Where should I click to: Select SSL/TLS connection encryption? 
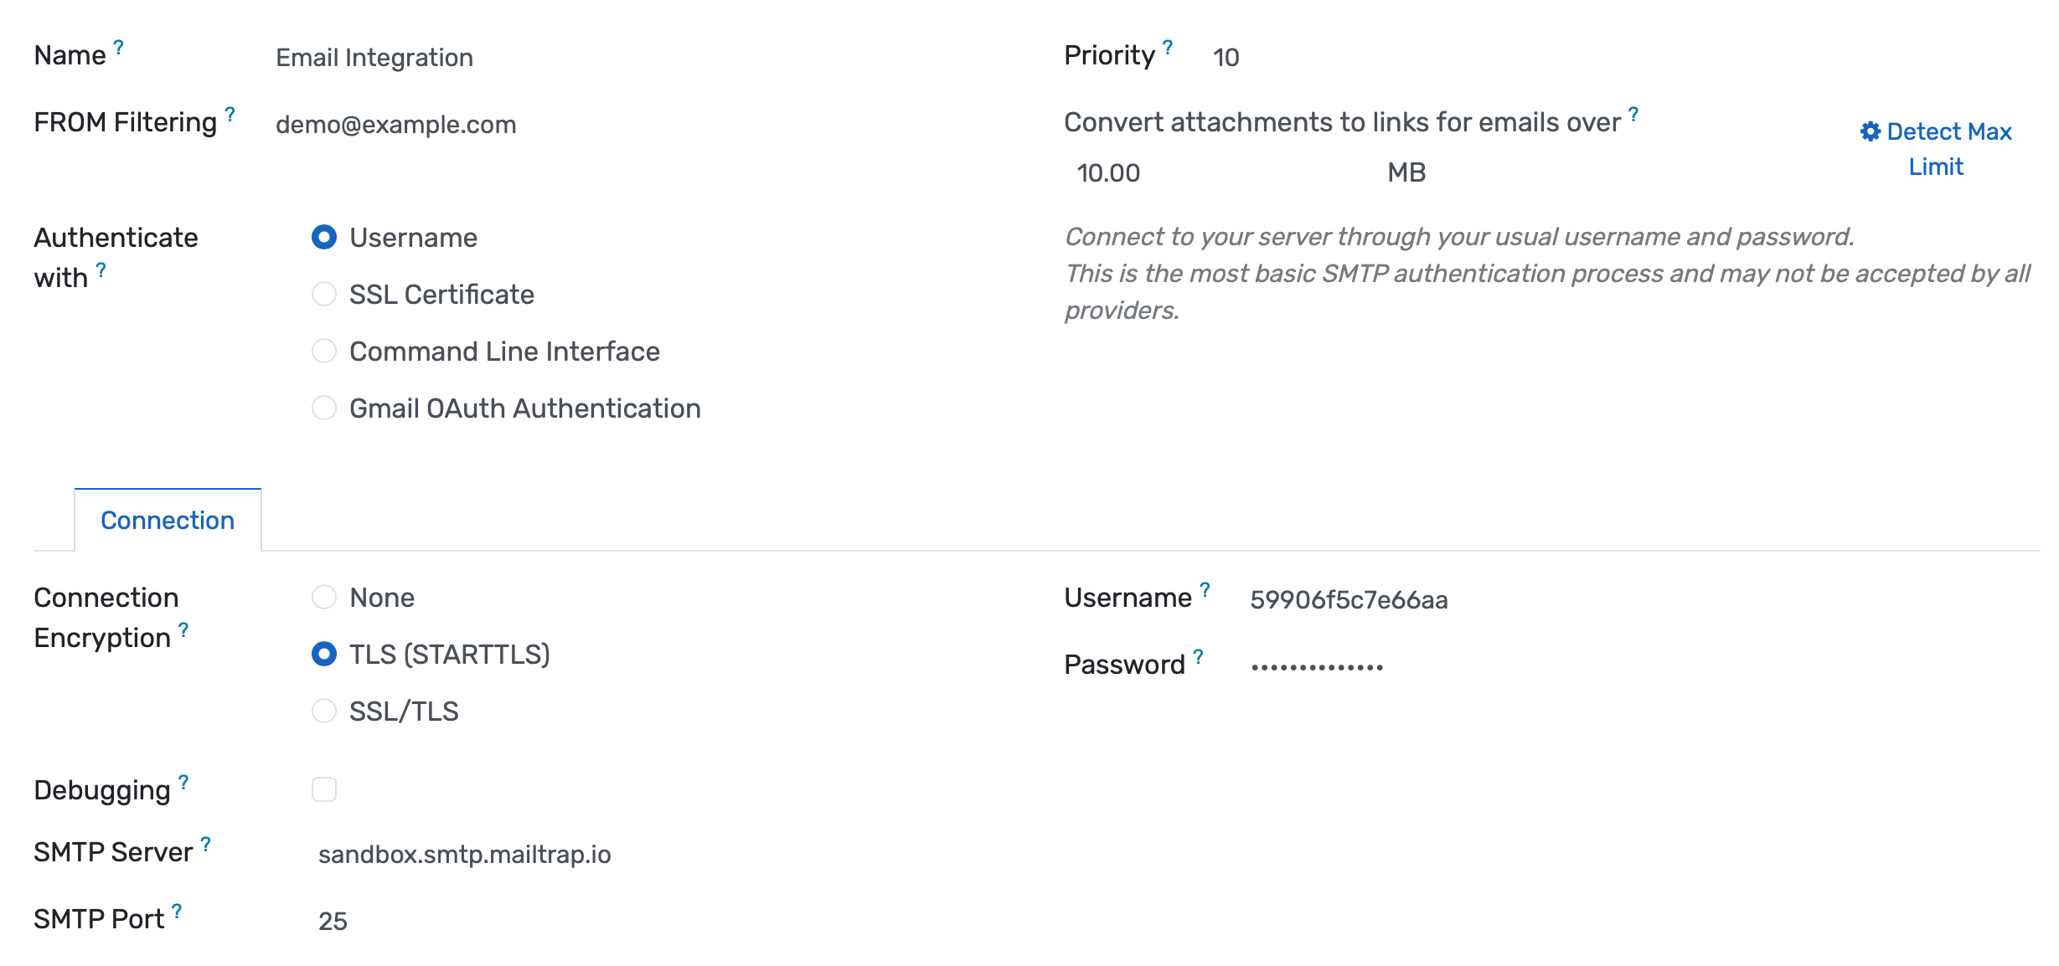(x=324, y=711)
